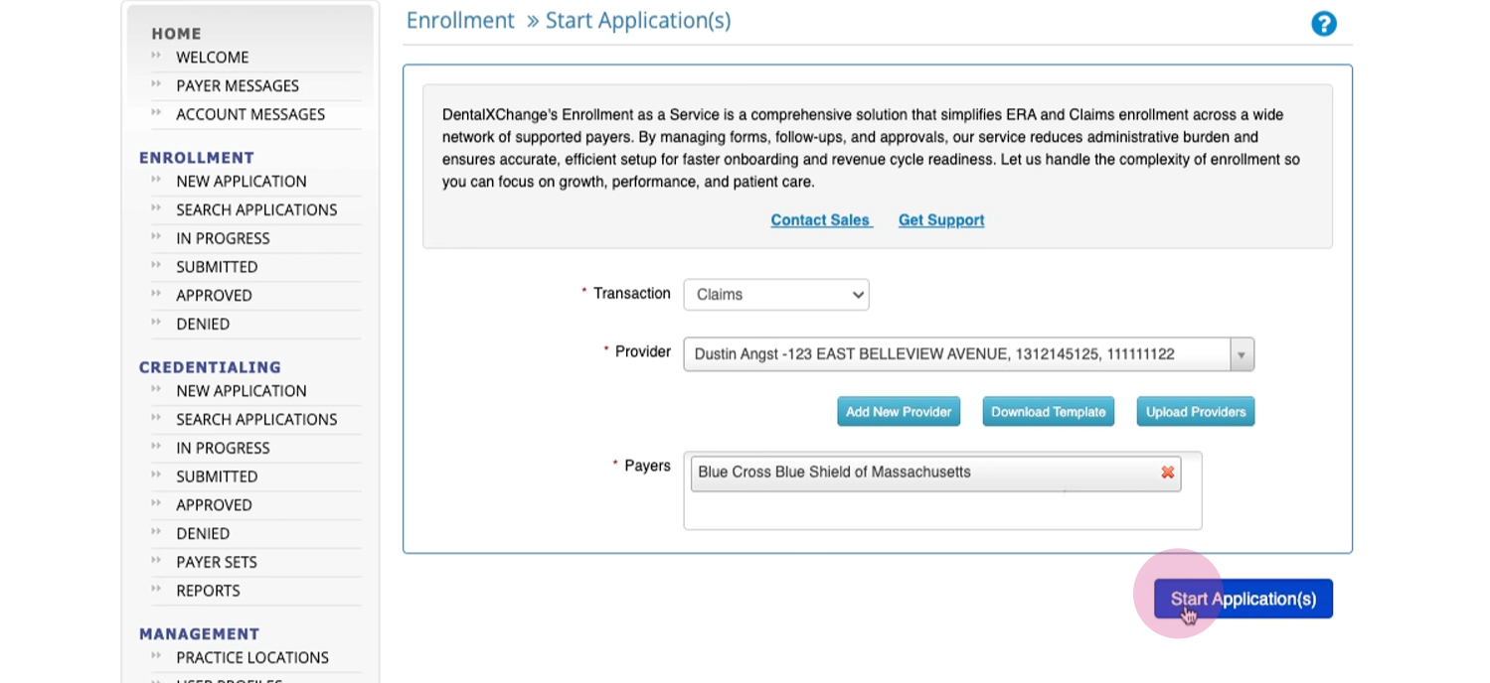Click the Home section heading
The width and height of the screenshot is (1490, 683).
click(176, 34)
